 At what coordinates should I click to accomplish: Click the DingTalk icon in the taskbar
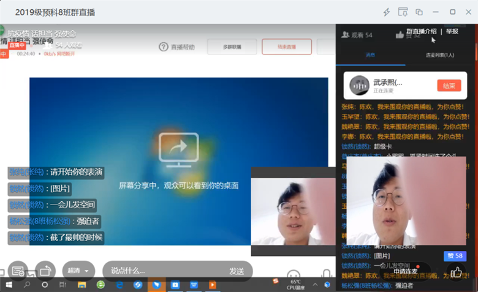pos(157,285)
